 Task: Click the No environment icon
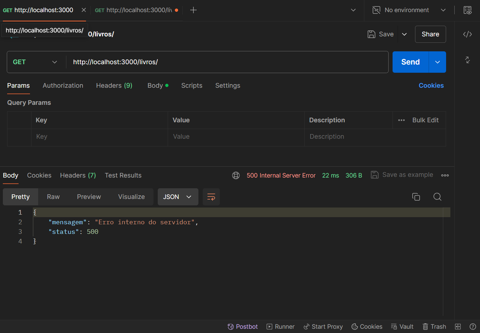[377, 10]
